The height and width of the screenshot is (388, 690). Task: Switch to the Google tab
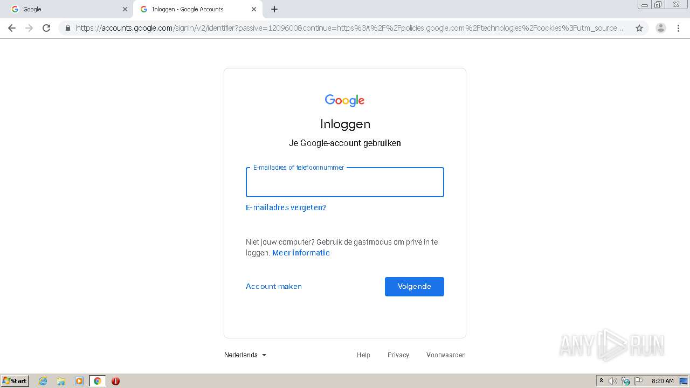(x=68, y=9)
